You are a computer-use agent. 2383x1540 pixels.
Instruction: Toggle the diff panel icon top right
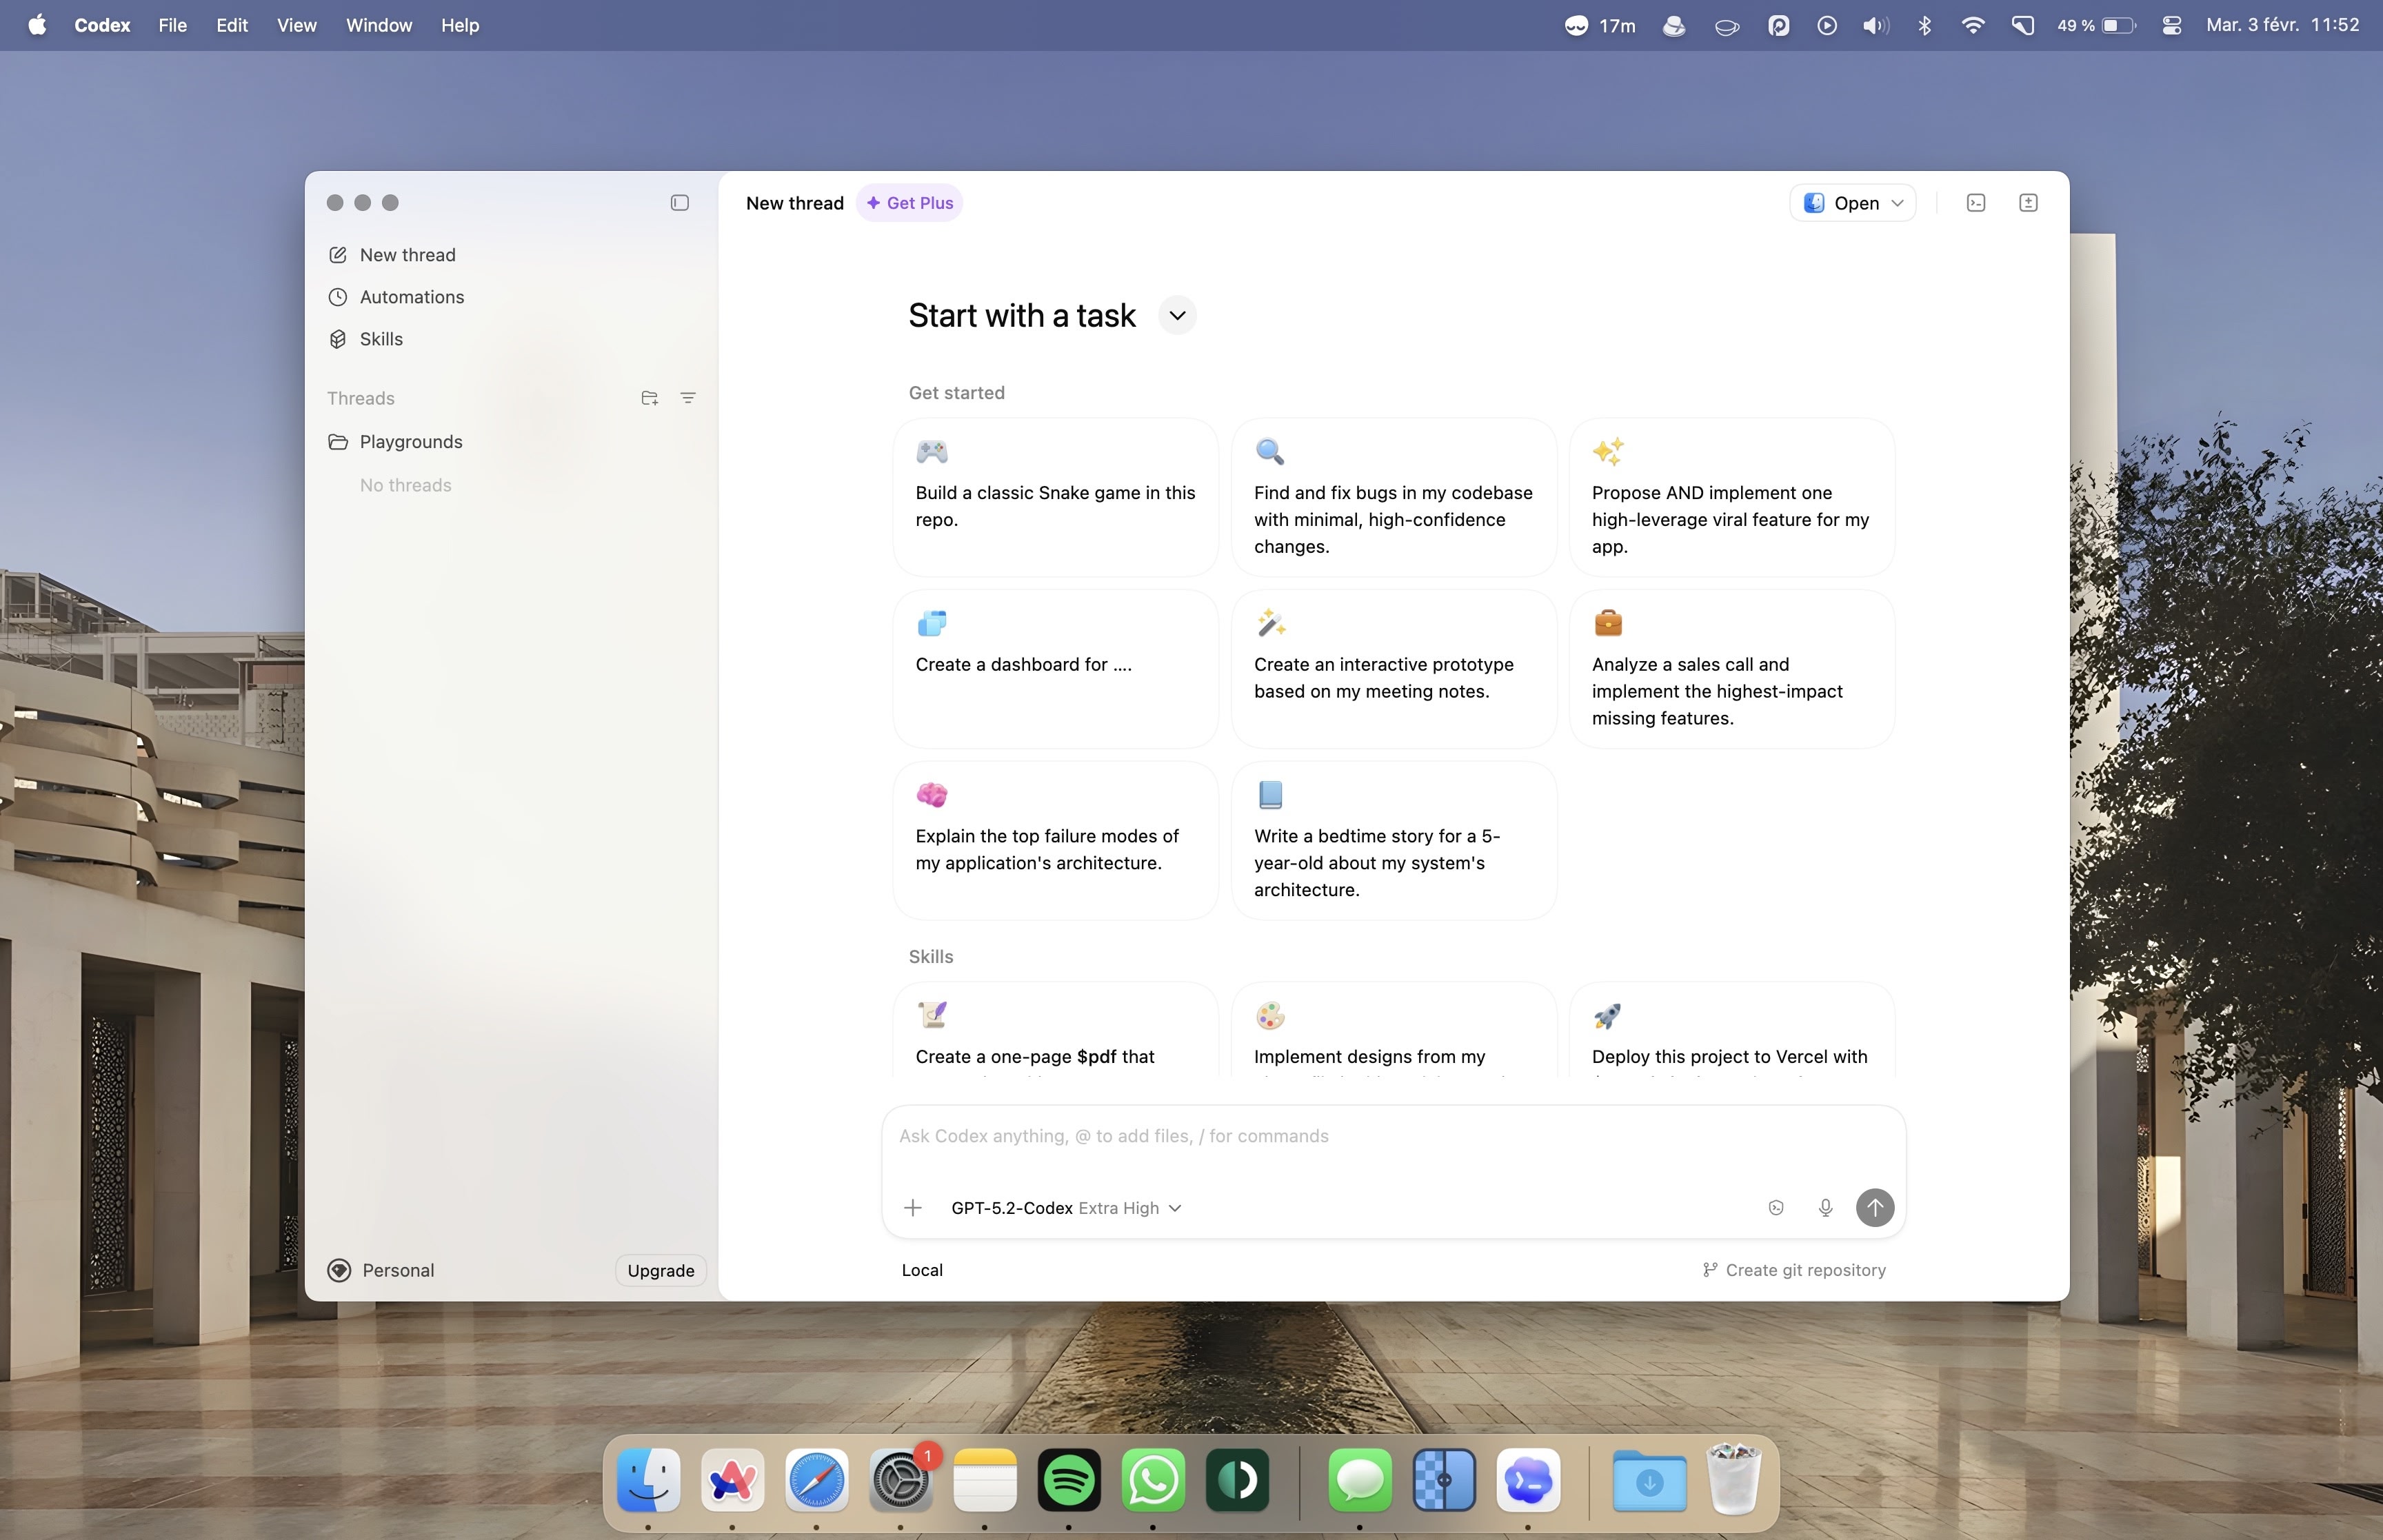(2028, 203)
